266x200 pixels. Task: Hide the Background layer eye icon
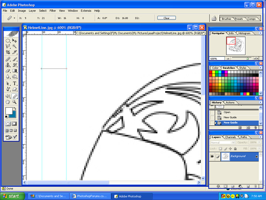212,156
